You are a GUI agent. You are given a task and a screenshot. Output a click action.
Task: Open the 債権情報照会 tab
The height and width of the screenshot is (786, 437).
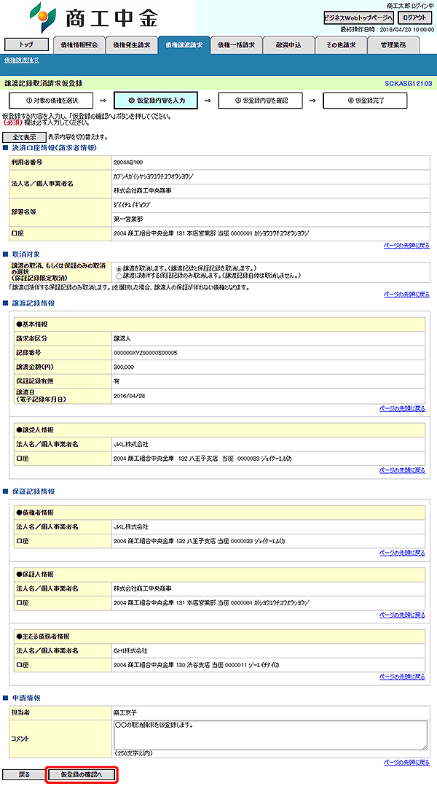79,45
